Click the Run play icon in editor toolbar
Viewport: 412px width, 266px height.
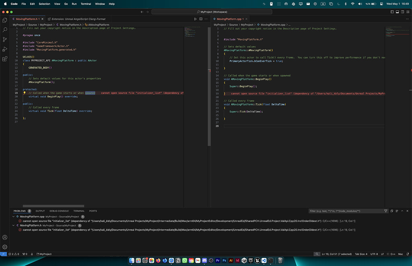coord(196,19)
